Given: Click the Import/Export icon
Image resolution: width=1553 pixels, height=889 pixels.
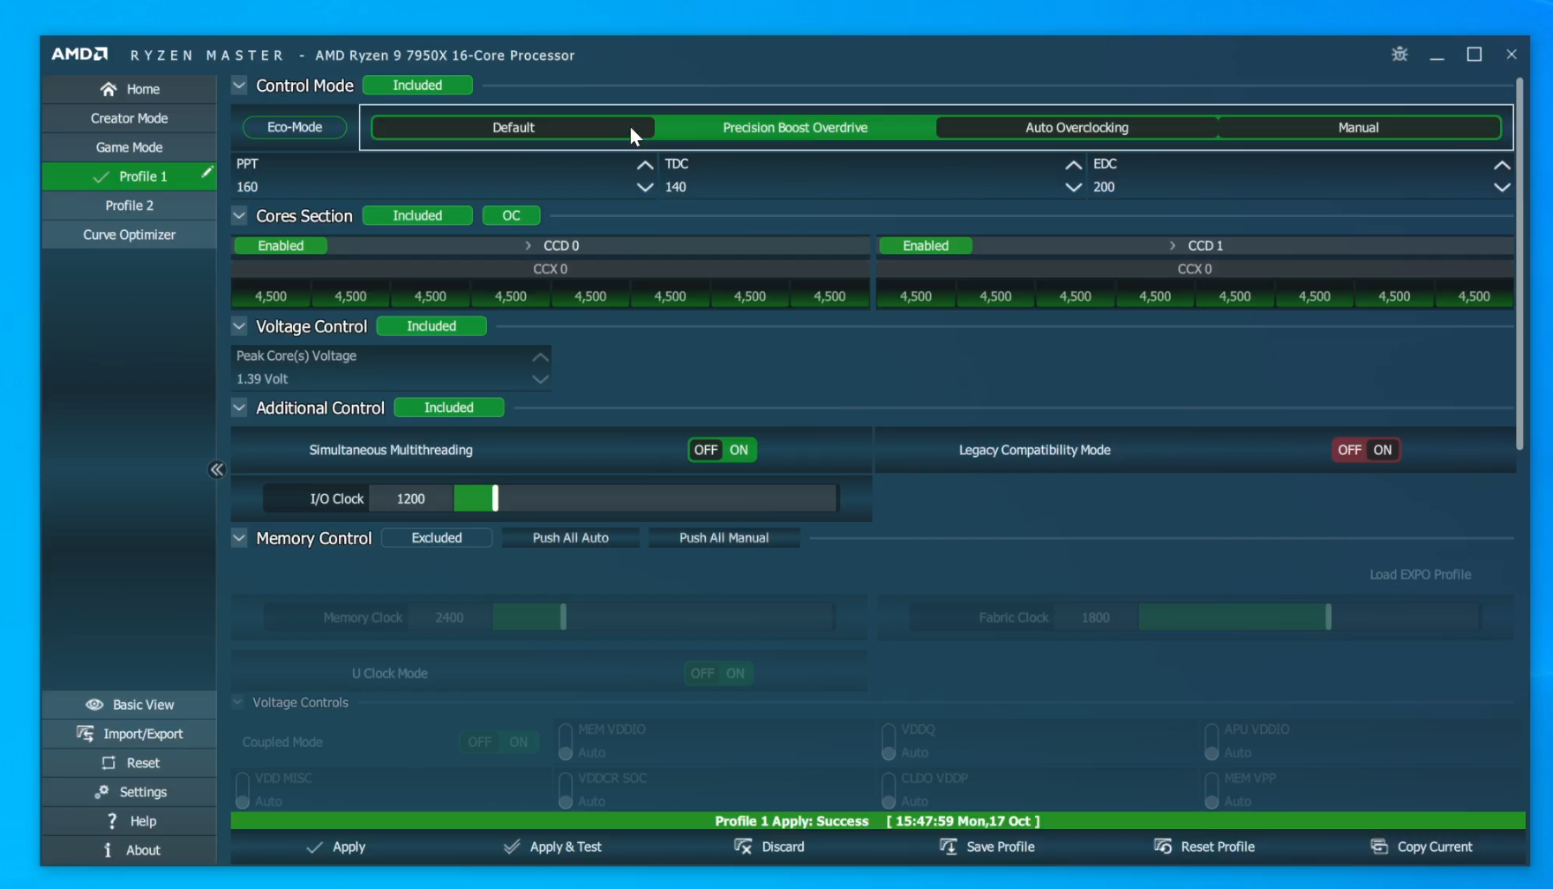Looking at the screenshot, I should pyautogui.click(x=85, y=734).
